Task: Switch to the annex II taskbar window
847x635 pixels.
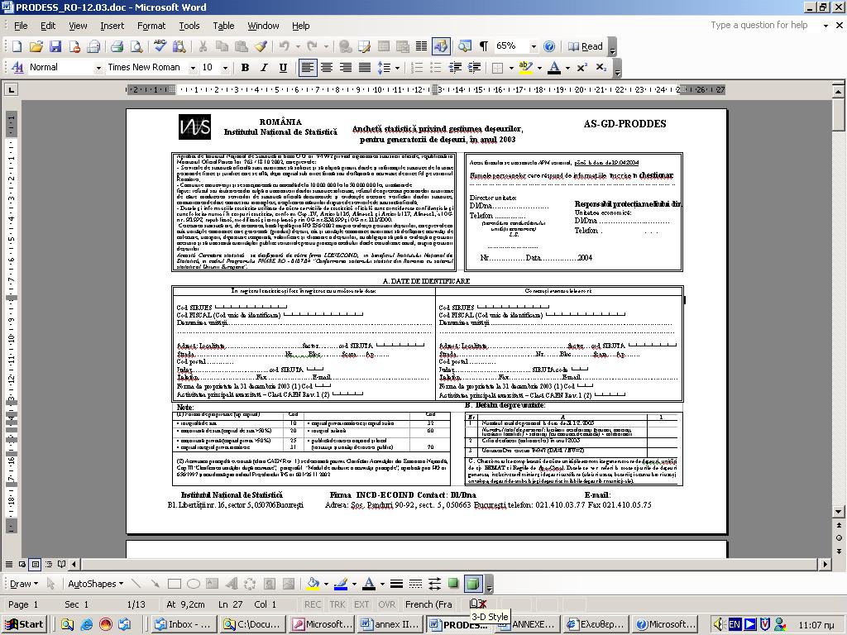Action: click(390, 624)
